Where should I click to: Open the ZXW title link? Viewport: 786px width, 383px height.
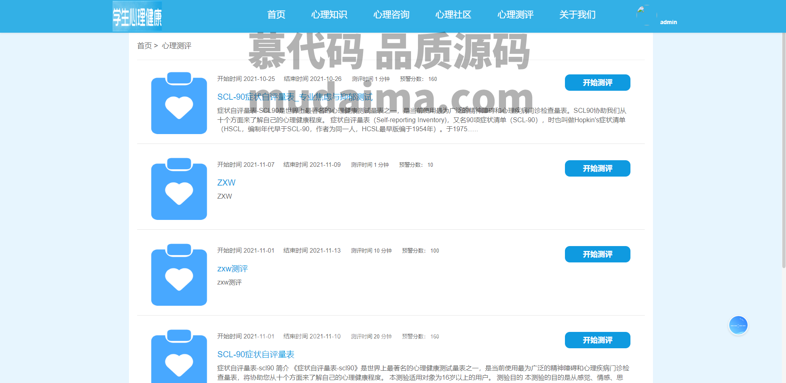tap(226, 183)
